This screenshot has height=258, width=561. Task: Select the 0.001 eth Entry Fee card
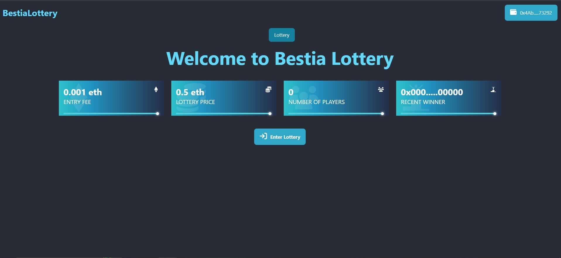(111, 98)
